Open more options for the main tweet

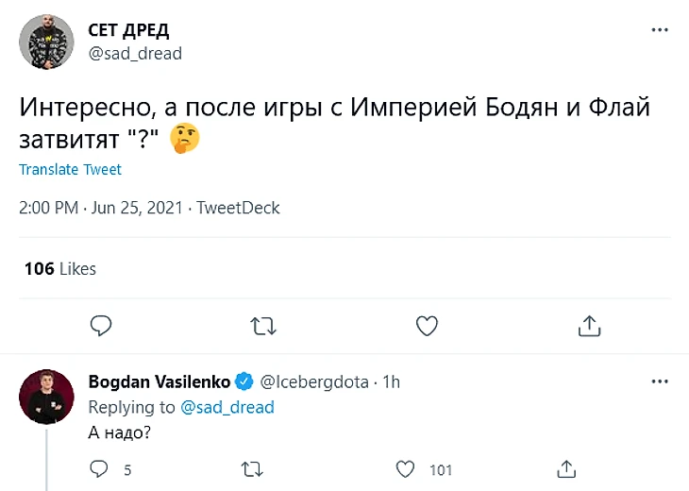[660, 30]
